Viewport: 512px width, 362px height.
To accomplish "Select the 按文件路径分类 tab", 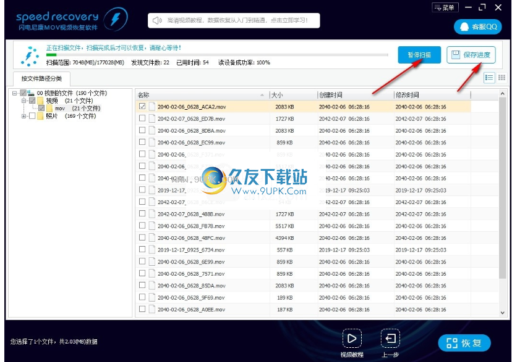I will (x=41, y=78).
